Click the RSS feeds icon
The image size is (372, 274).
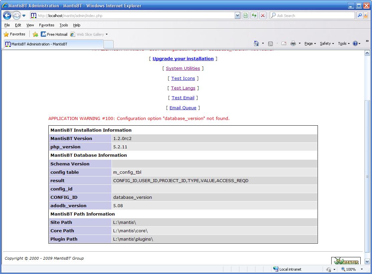(x=270, y=43)
